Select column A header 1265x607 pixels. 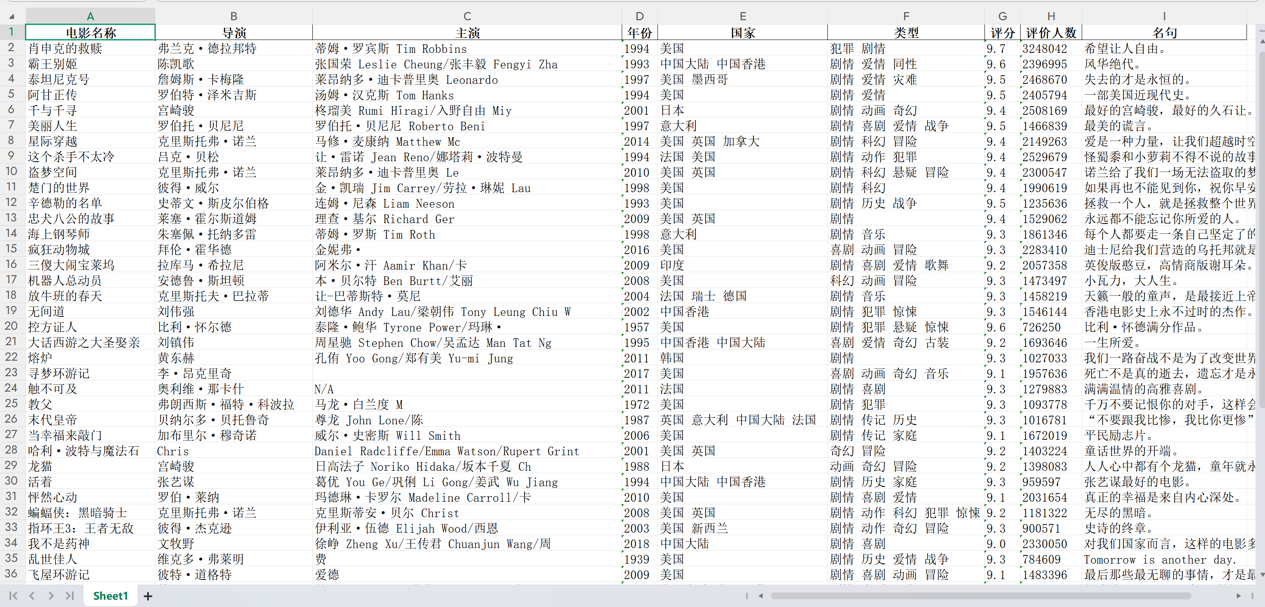[x=90, y=16]
